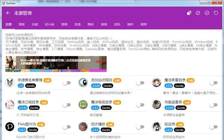Open the 同步播放 title

point(98,124)
